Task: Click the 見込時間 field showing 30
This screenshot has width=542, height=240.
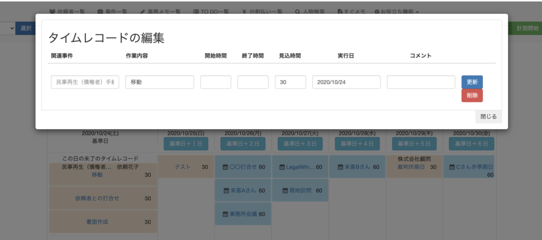Action: tap(290, 82)
